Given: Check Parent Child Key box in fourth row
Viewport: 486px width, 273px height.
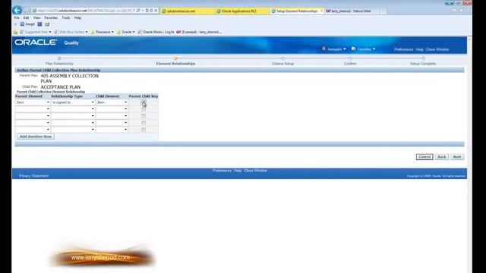Looking at the screenshot, I should coord(144,123).
